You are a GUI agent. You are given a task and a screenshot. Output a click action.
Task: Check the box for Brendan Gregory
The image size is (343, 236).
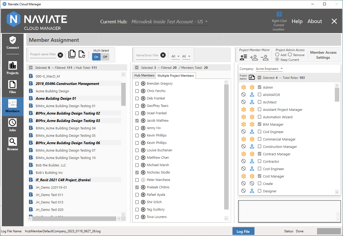click(137, 84)
